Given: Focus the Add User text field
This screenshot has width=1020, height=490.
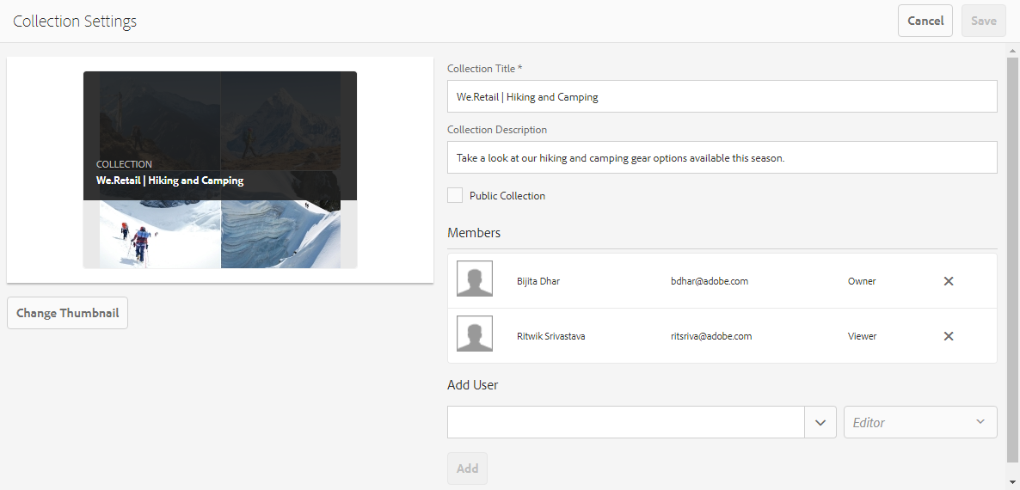Looking at the screenshot, I should point(626,422).
